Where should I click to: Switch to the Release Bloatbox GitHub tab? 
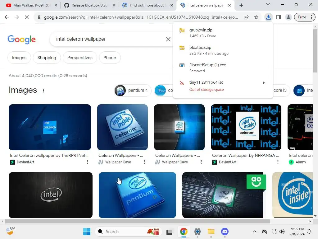click(89, 5)
